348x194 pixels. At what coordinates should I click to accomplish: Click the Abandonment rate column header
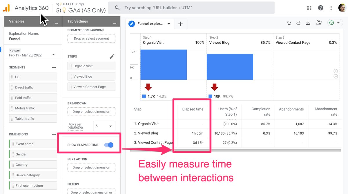pyautogui.click(x=326, y=112)
